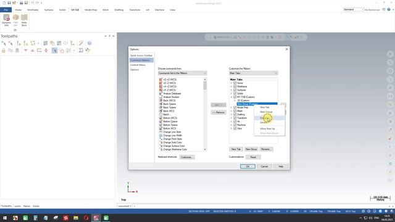The height and width of the screenshot is (222, 395).
Task: Toggle the Drafting tab checkbox
Action: (x=235, y=114)
